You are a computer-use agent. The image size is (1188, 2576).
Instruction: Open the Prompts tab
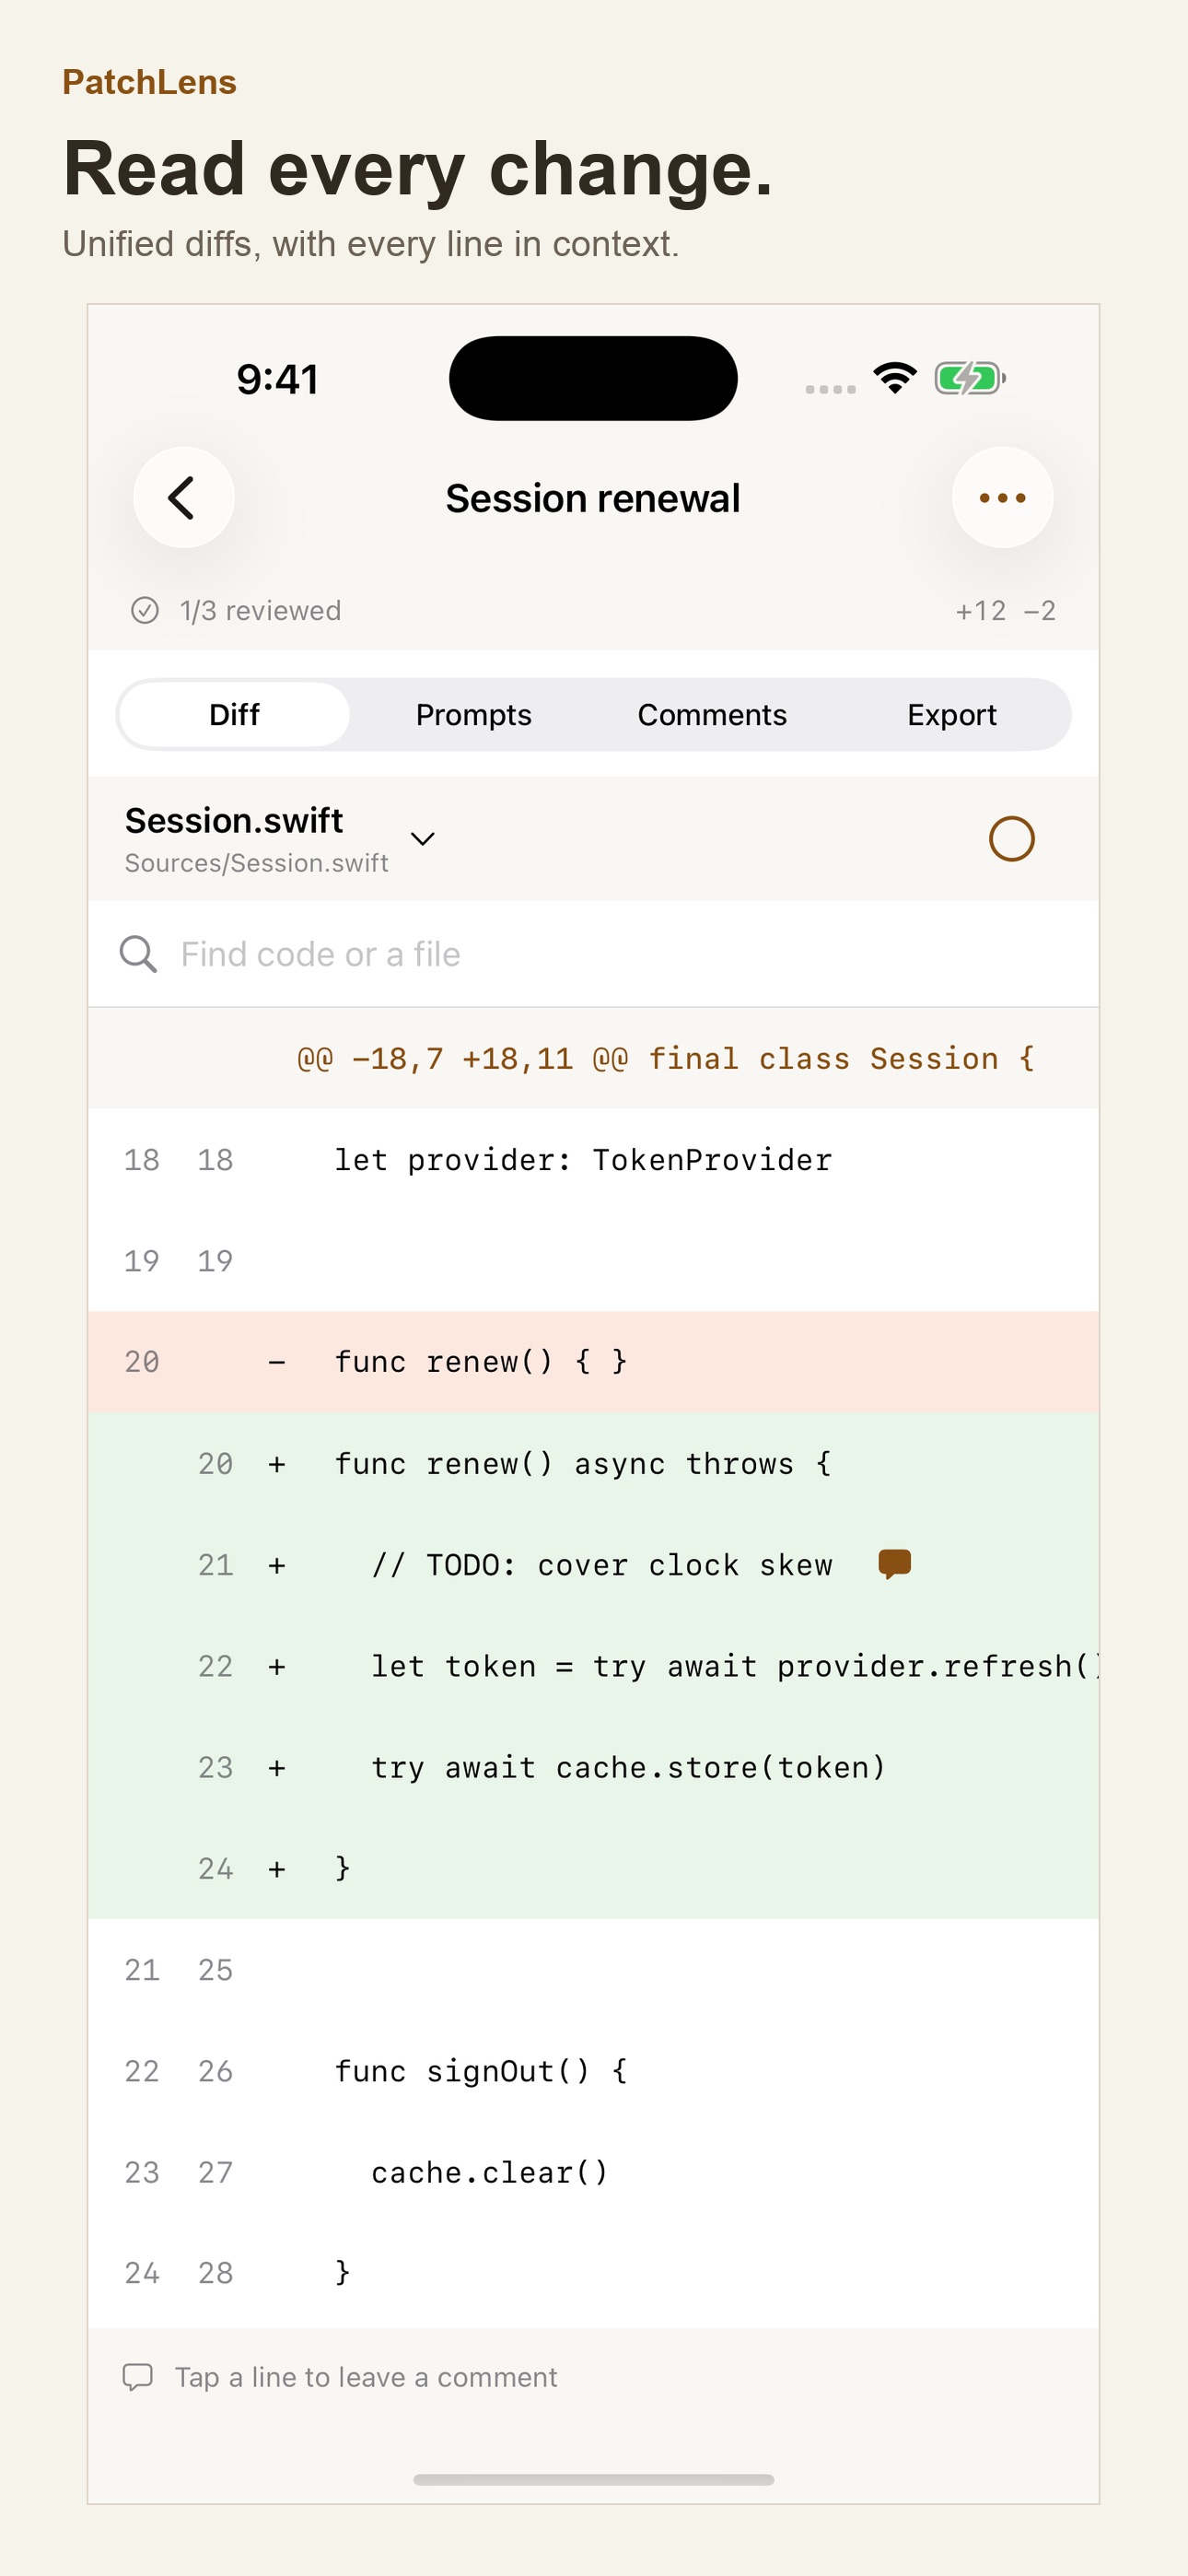click(x=473, y=714)
